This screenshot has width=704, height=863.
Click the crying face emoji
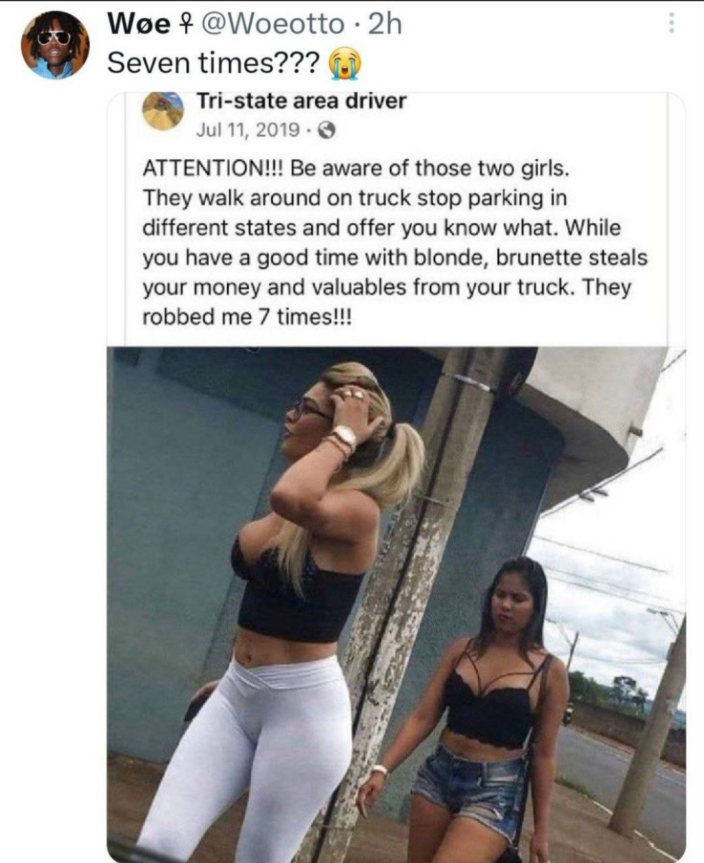[344, 64]
